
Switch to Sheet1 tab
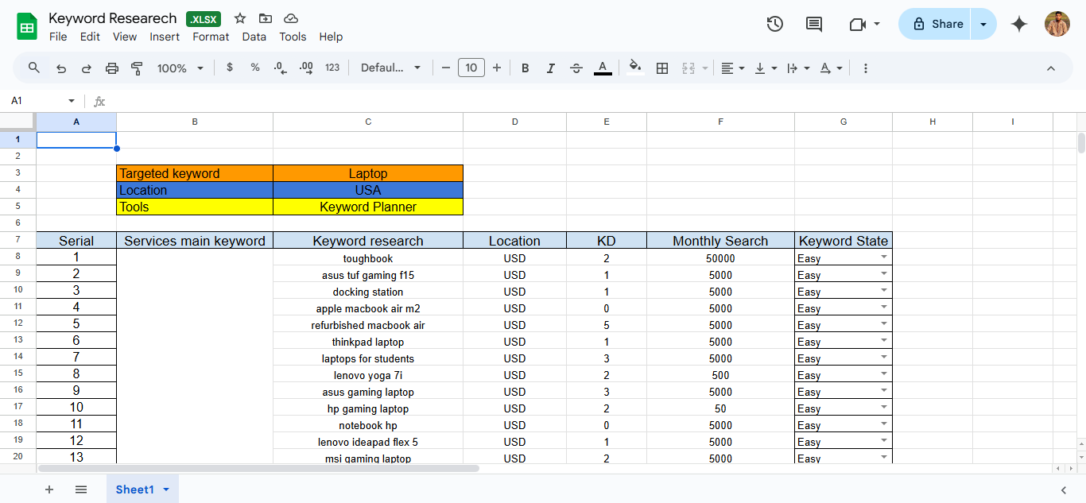coord(134,489)
